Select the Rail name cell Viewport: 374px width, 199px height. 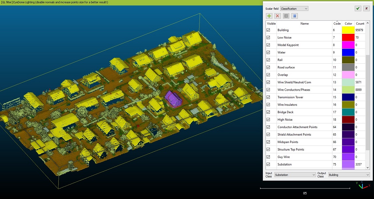[304, 60]
